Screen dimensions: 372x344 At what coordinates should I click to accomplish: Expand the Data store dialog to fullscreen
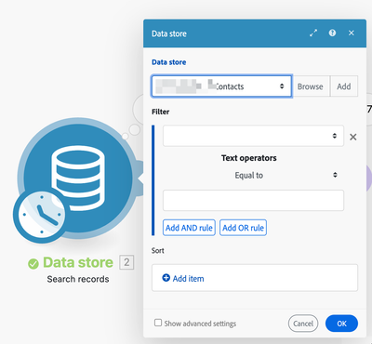pos(313,33)
